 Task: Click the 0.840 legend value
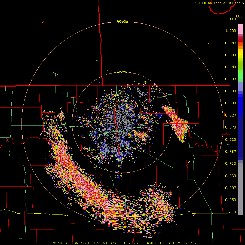pyautogui.click(x=231, y=67)
